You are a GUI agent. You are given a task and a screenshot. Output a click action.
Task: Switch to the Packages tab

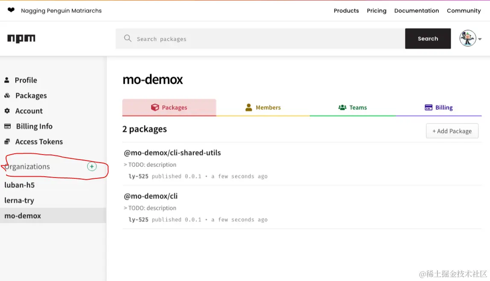tap(169, 107)
